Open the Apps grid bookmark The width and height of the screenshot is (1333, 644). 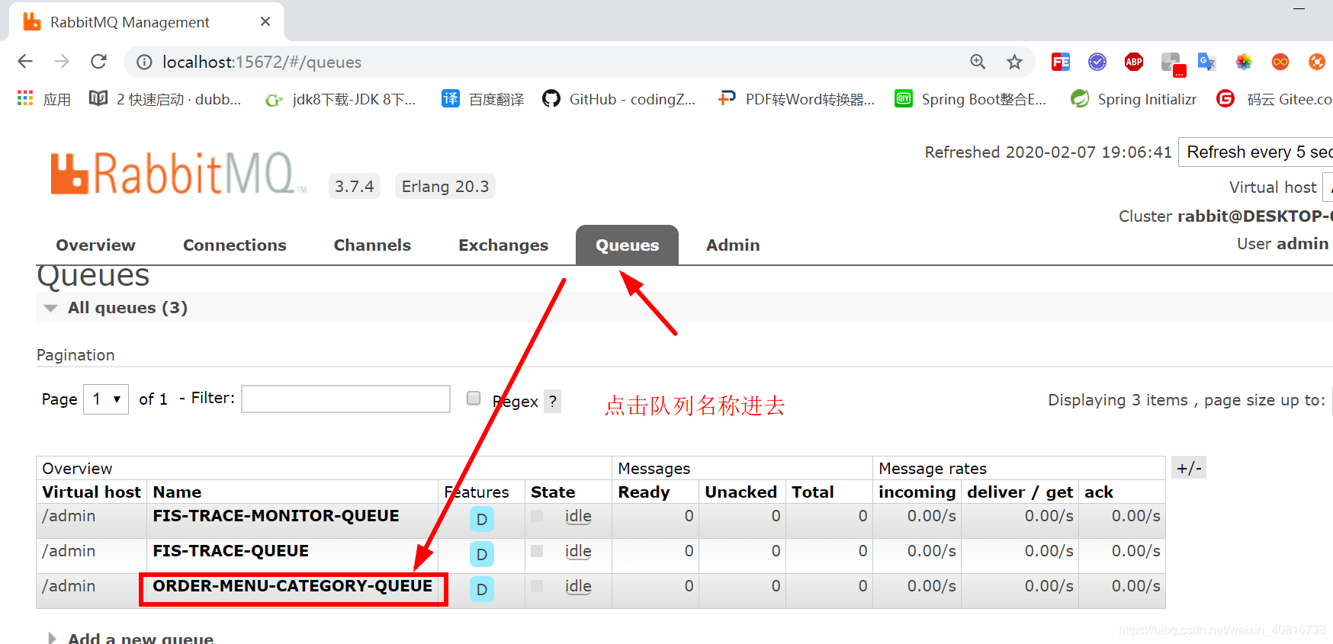point(43,99)
